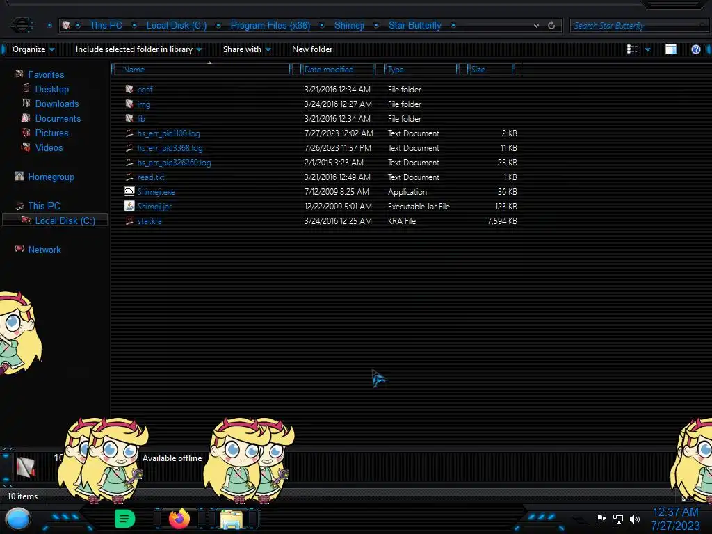The image size is (712, 534).
Task: Open Desktop in Favorites
Action: tap(51, 89)
